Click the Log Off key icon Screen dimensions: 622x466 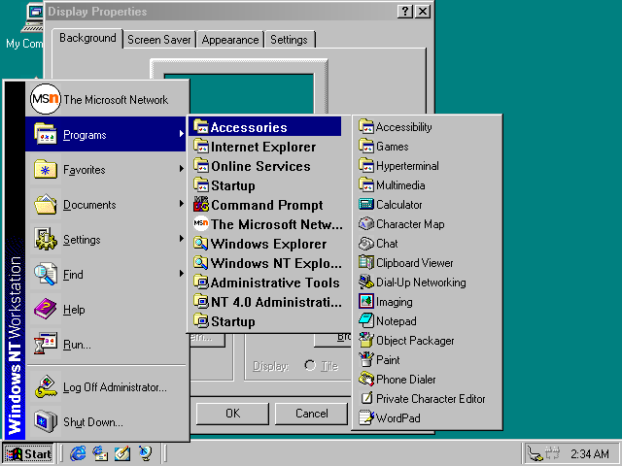pyautogui.click(x=46, y=386)
